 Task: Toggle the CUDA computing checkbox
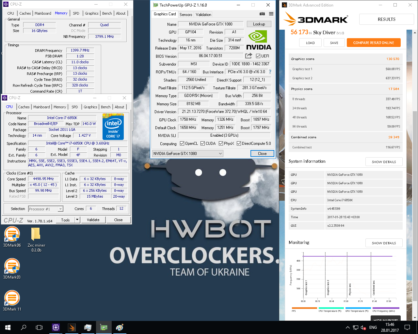(x=202, y=144)
